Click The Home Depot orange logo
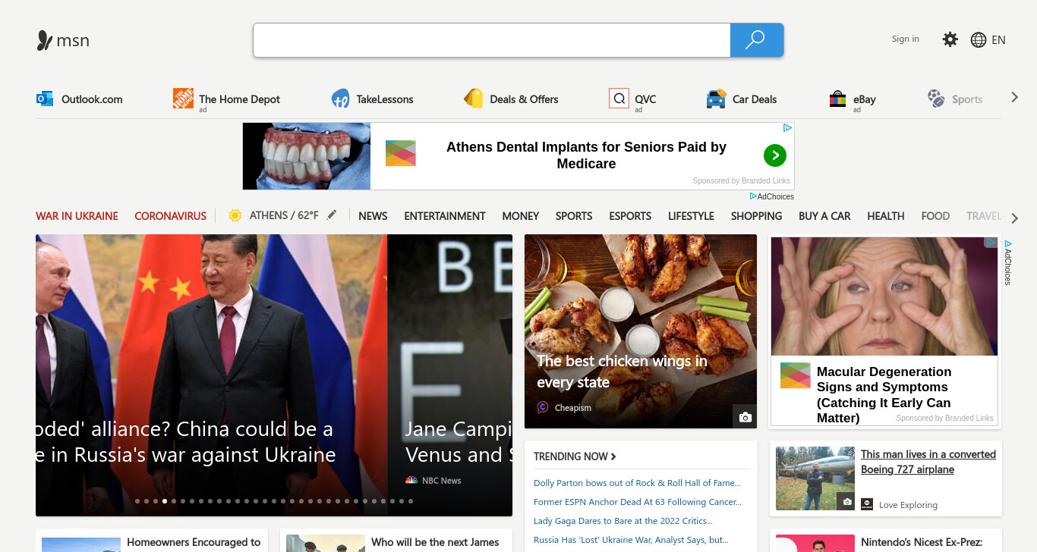The image size is (1037, 552). pyautogui.click(x=183, y=99)
